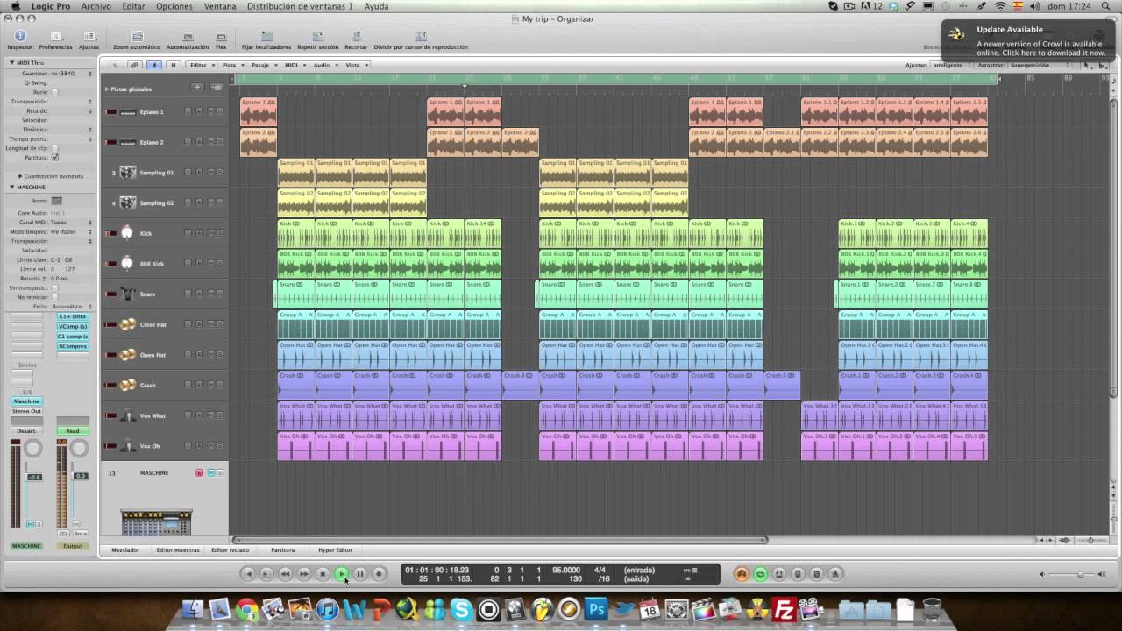The image size is (1122, 631).
Task: Click the Flex toolbar icon
Action: point(221,38)
